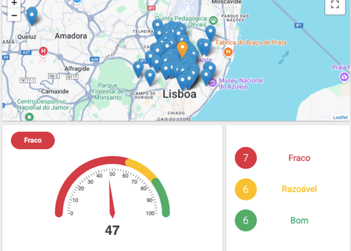The width and height of the screenshot is (351, 251).
Task: Zoom in the map with plus button
Action: [x=14, y=3]
